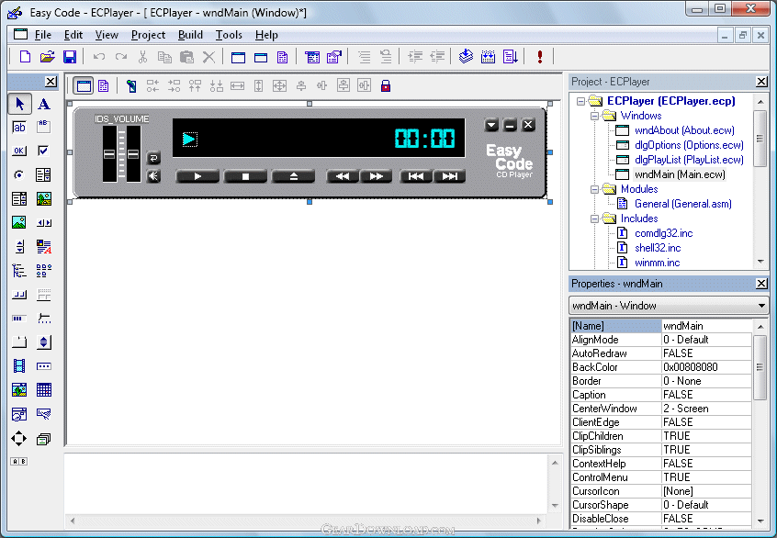Screen dimensions: 777x538
Task: Click the Properties list vertical scrollbar thumb
Action: point(760,367)
